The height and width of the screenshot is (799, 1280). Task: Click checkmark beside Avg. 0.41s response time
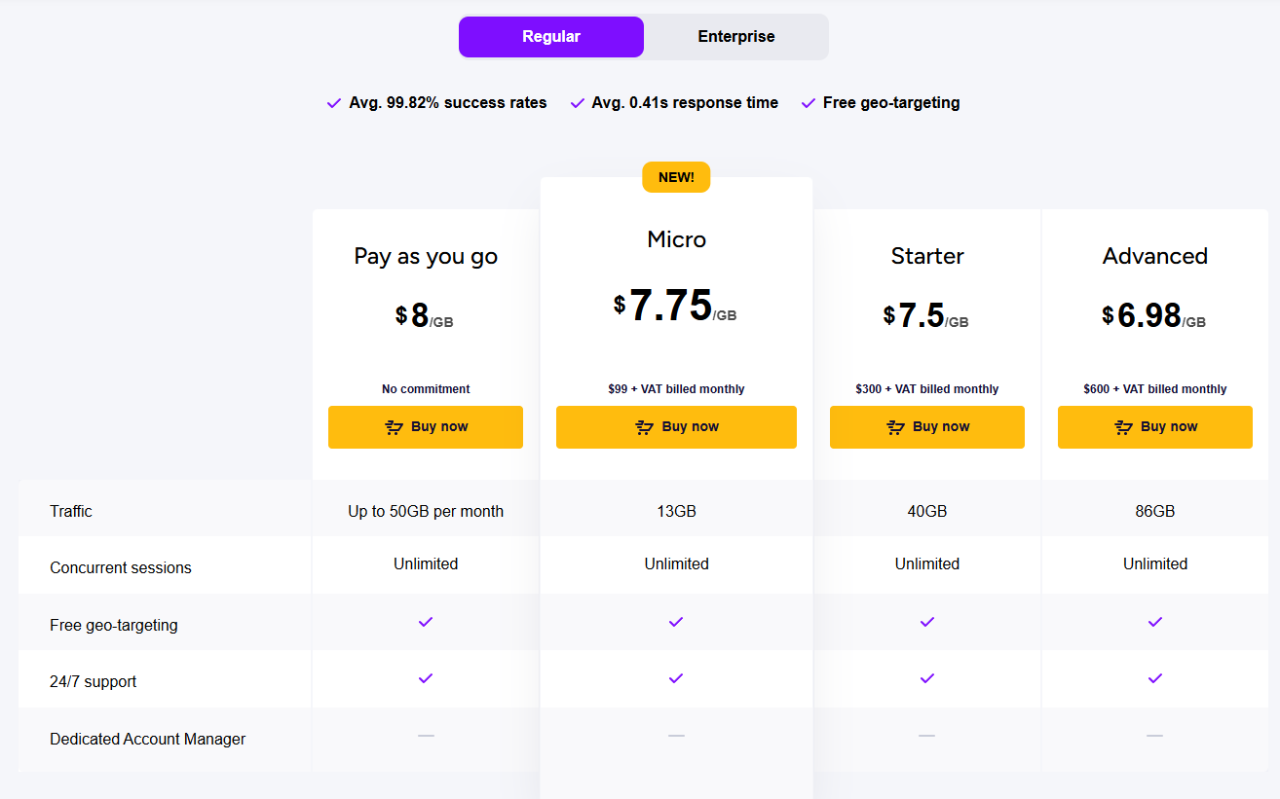(578, 103)
